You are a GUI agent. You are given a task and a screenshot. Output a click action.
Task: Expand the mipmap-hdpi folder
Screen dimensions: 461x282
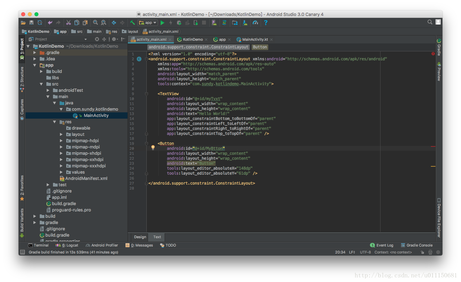click(61, 141)
